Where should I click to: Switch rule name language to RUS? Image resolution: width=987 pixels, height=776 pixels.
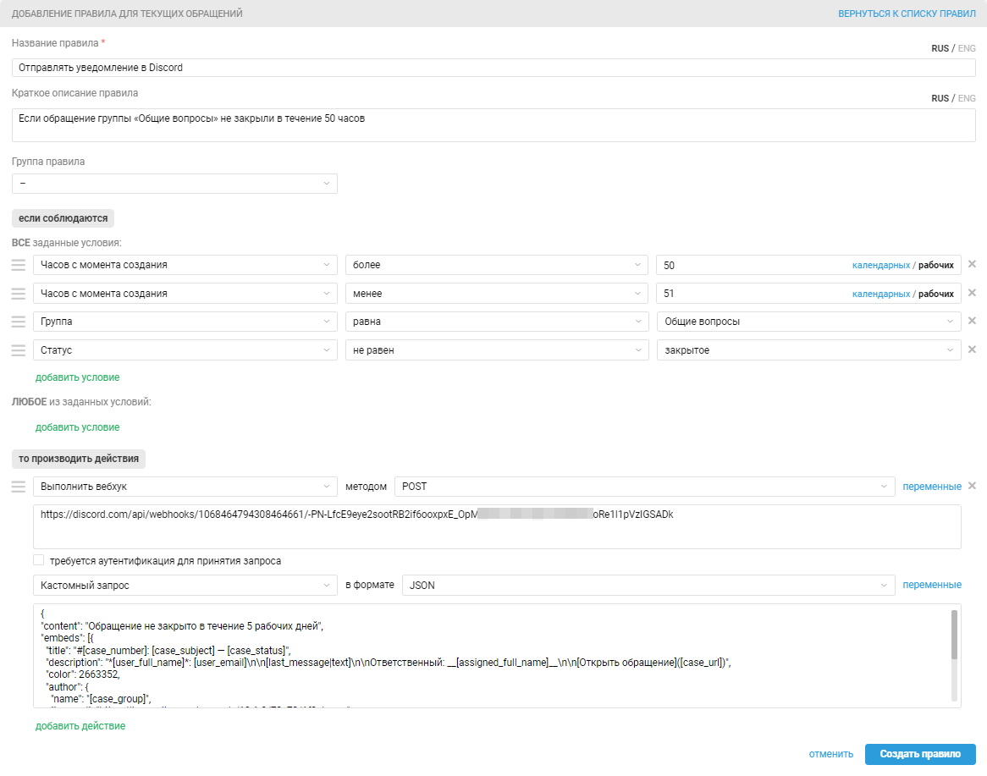click(x=940, y=48)
